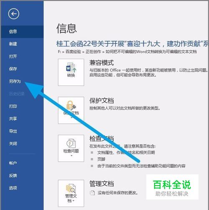Click the 兼容模式 heading
The height and width of the screenshot is (210, 209).
tap(102, 63)
